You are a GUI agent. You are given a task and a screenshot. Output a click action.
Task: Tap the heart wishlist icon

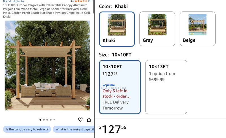[80, 119]
